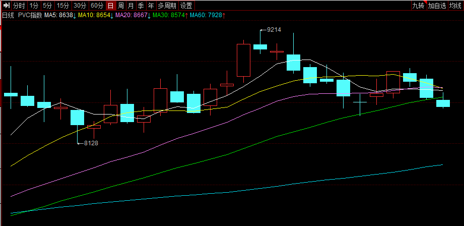Switch to the 年 yearly period tab
464x226 pixels.
pos(151,5)
